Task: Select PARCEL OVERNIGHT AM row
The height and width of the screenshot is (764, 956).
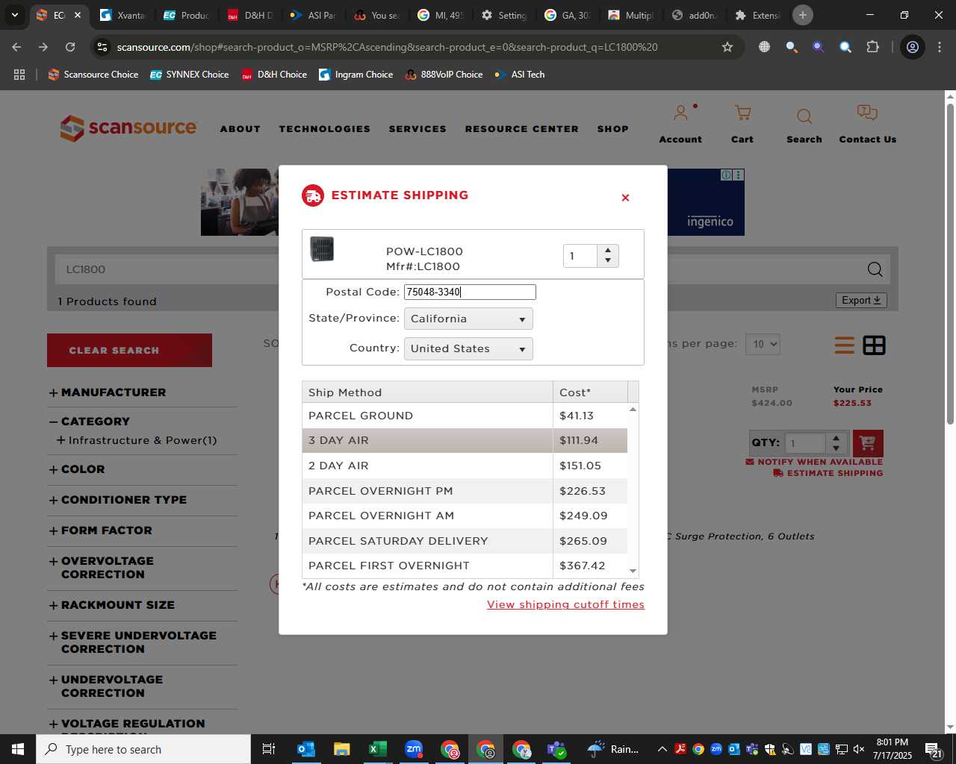Action: pyautogui.click(x=465, y=516)
